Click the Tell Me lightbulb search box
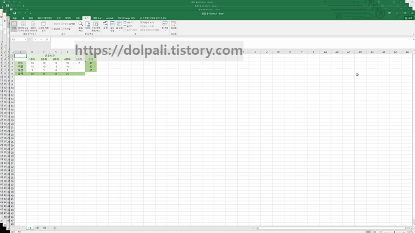Image resolution: width=415 pixels, height=233 pixels. point(153,18)
